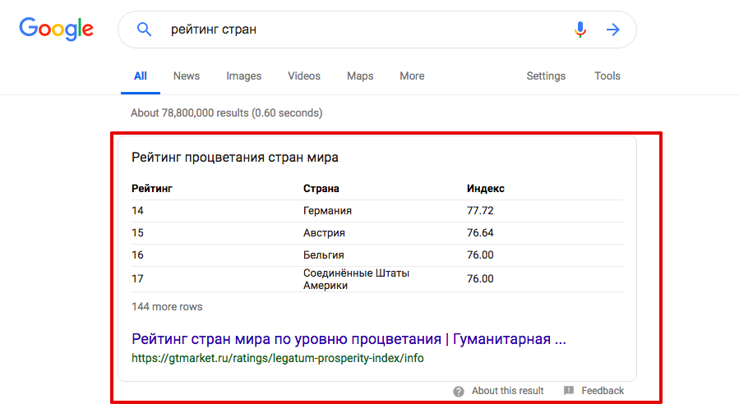Viewport: 739px width, 413px height.
Task: Click the magnifying glass search icon
Action: point(144,30)
